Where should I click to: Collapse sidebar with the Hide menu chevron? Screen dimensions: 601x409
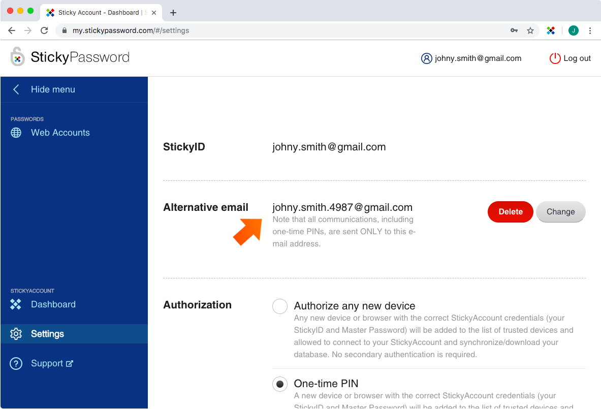coord(16,90)
